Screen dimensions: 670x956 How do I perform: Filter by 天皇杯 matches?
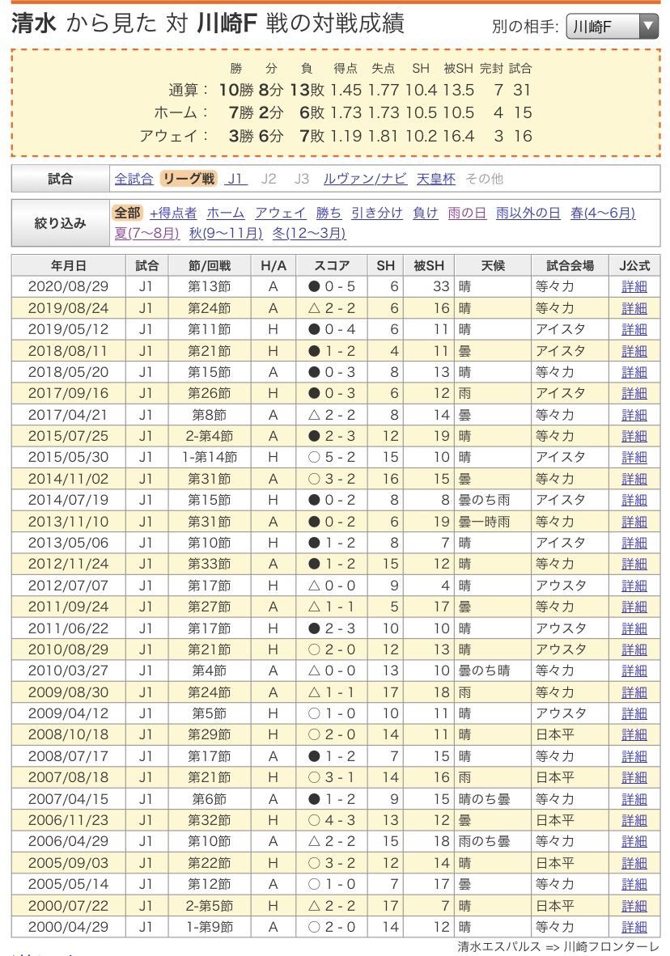click(436, 179)
